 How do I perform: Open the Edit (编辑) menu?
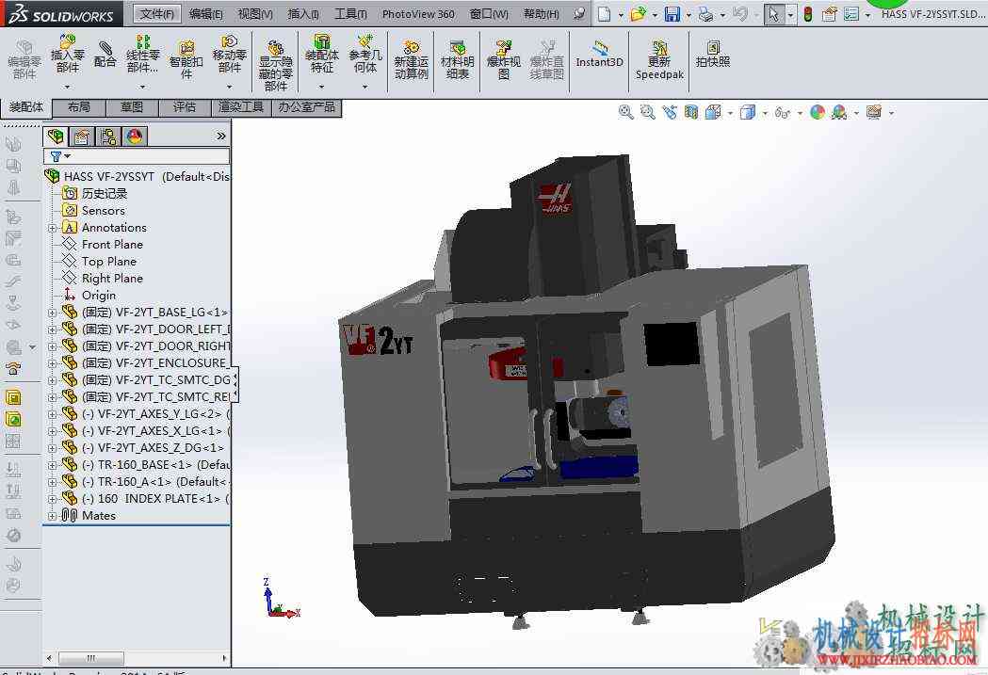206,14
